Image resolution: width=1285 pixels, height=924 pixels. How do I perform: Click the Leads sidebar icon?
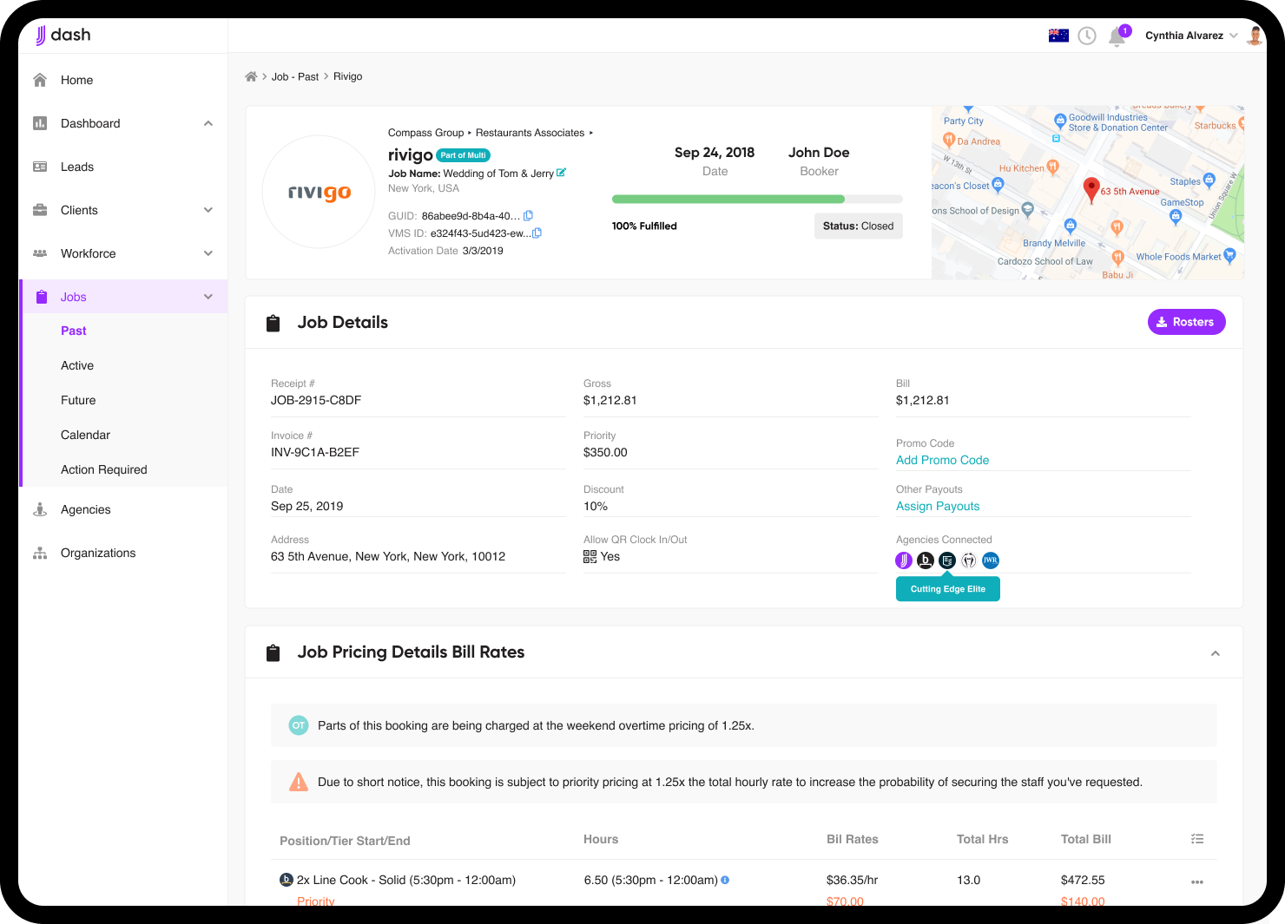(x=40, y=167)
